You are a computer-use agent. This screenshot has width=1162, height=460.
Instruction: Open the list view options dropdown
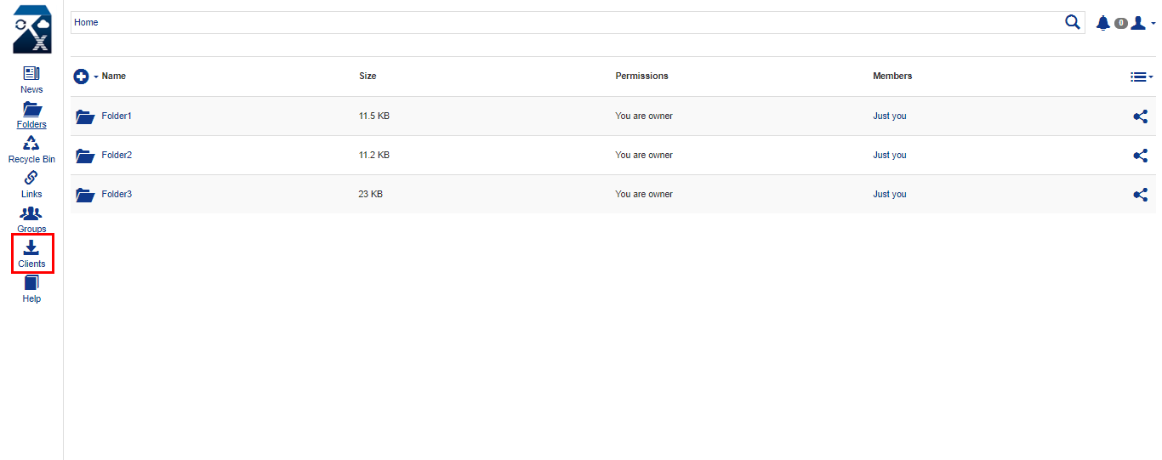pyautogui.click(x=1142, y=77)
